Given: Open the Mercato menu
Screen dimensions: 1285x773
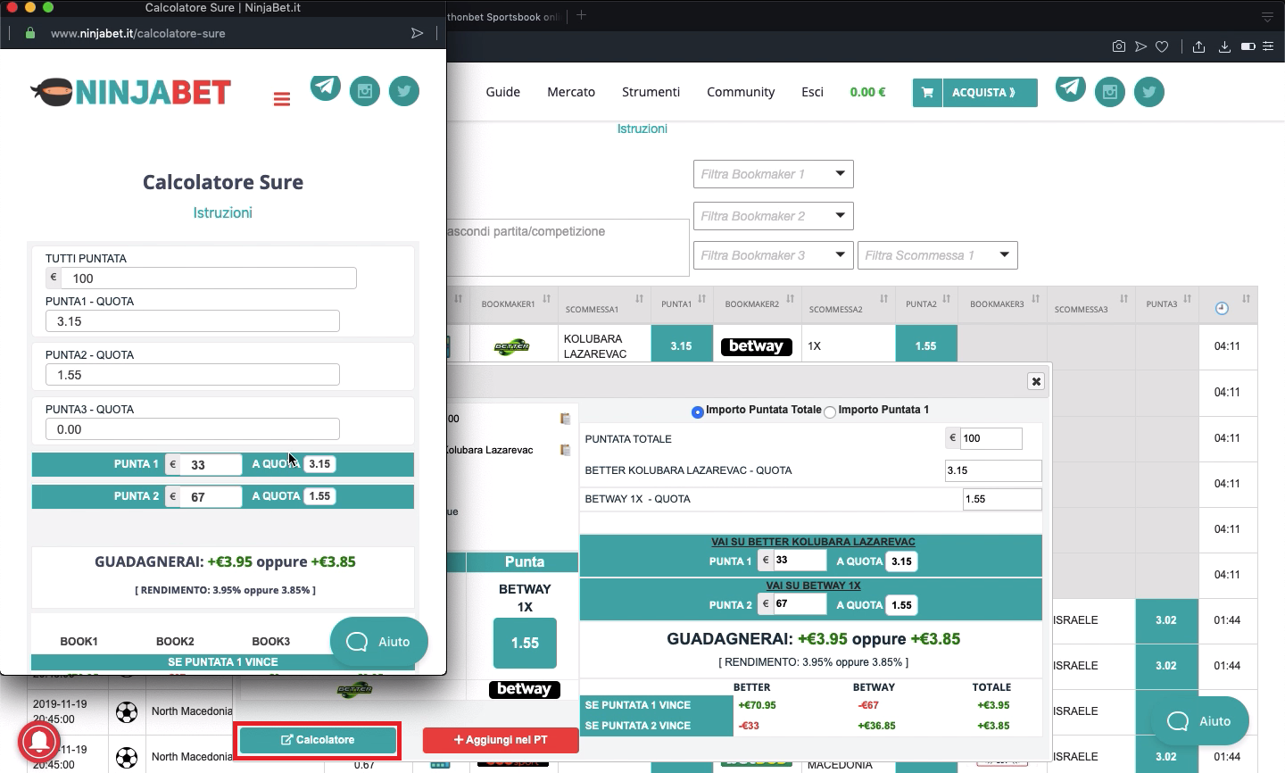Looking at the screenshot, I should coord(571,92).
